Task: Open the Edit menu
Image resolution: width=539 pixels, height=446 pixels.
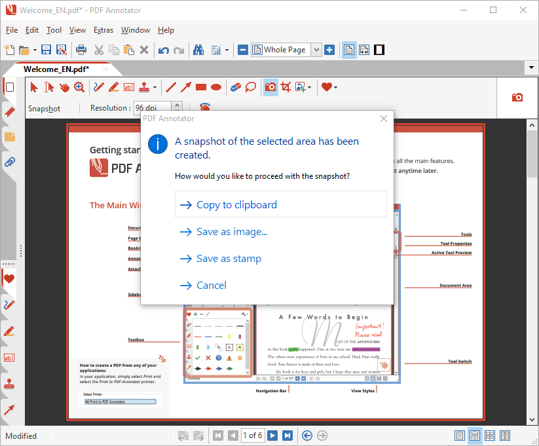Action: point(32,30)
